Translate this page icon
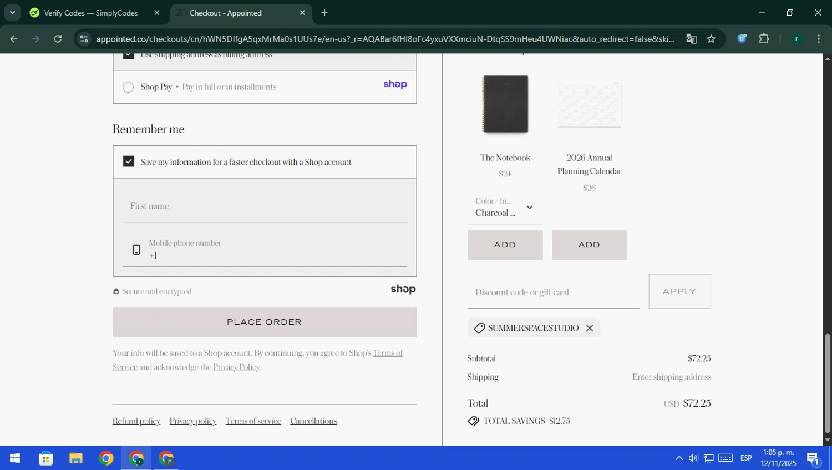832x470 pixels. (691, 39)
